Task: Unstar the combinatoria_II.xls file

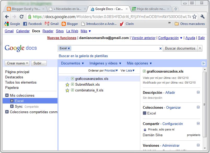Action: click(67, 90)
